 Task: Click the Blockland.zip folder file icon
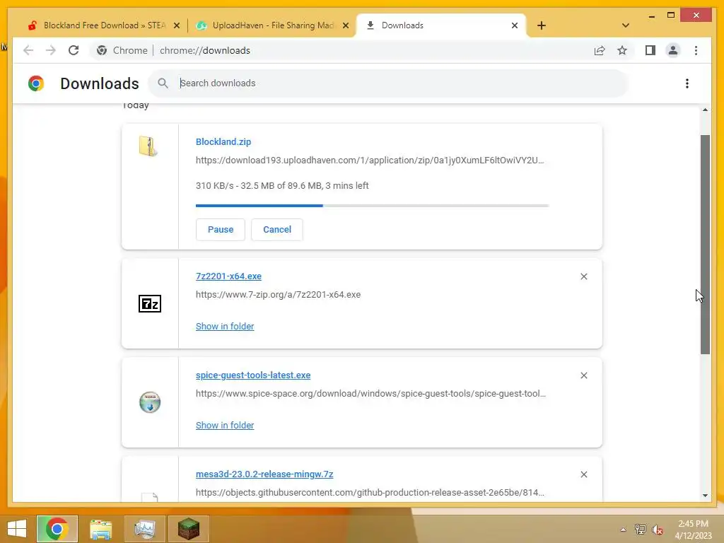click(x=148, y=146)
